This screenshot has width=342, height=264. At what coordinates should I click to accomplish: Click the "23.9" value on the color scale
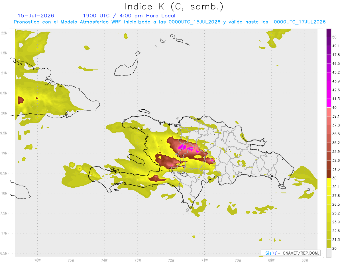pyautogui.click(x=336, y=222)
